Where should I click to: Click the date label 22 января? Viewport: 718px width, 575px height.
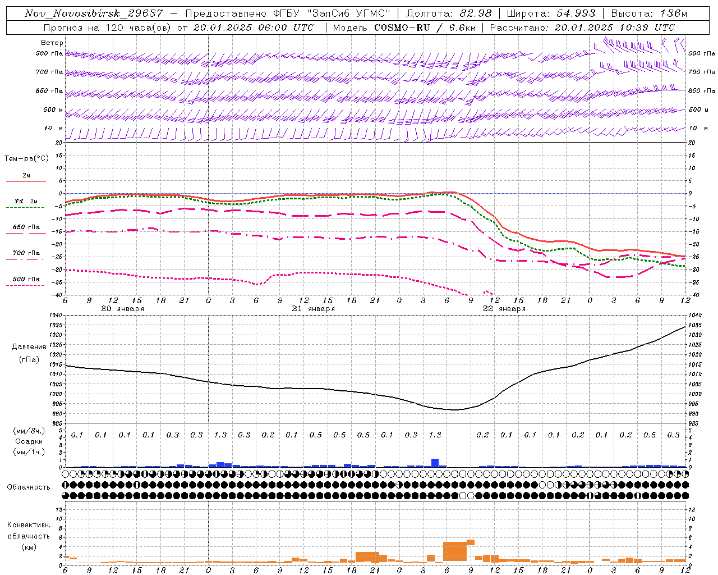[504, 309]
